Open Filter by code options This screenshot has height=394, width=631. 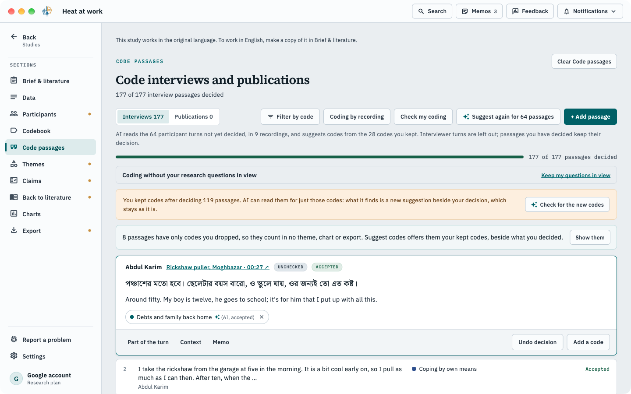[x=290, y=116]
